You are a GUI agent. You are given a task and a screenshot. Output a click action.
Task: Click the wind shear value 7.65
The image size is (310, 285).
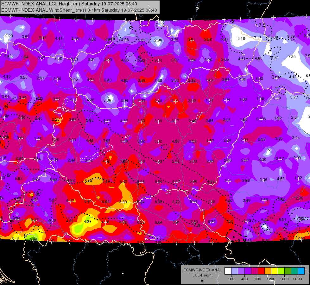(124, 161)
